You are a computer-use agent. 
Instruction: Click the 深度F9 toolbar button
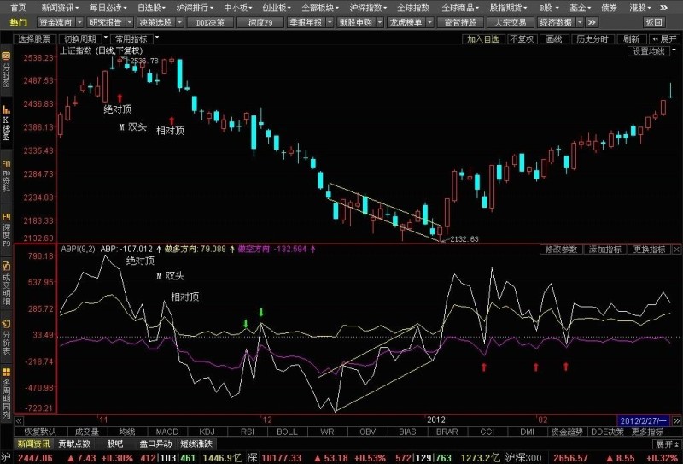[260, 22]
